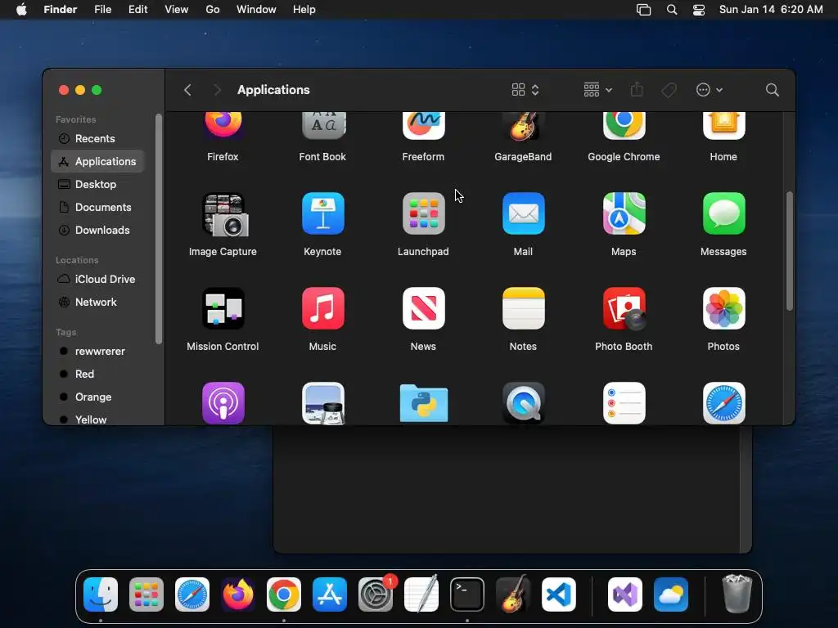Select the Podcasts app icon

click(223, 403)
